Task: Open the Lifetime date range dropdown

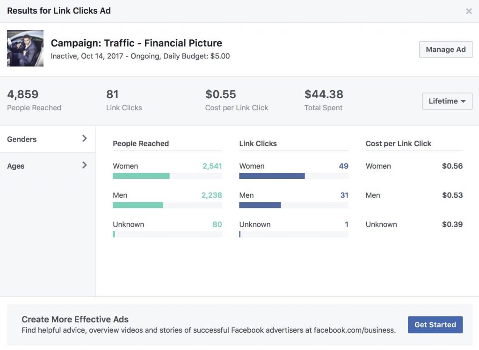Action: pos(447,101)
